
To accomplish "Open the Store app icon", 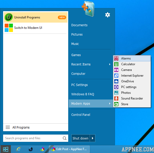I will (x=116, y=104).
